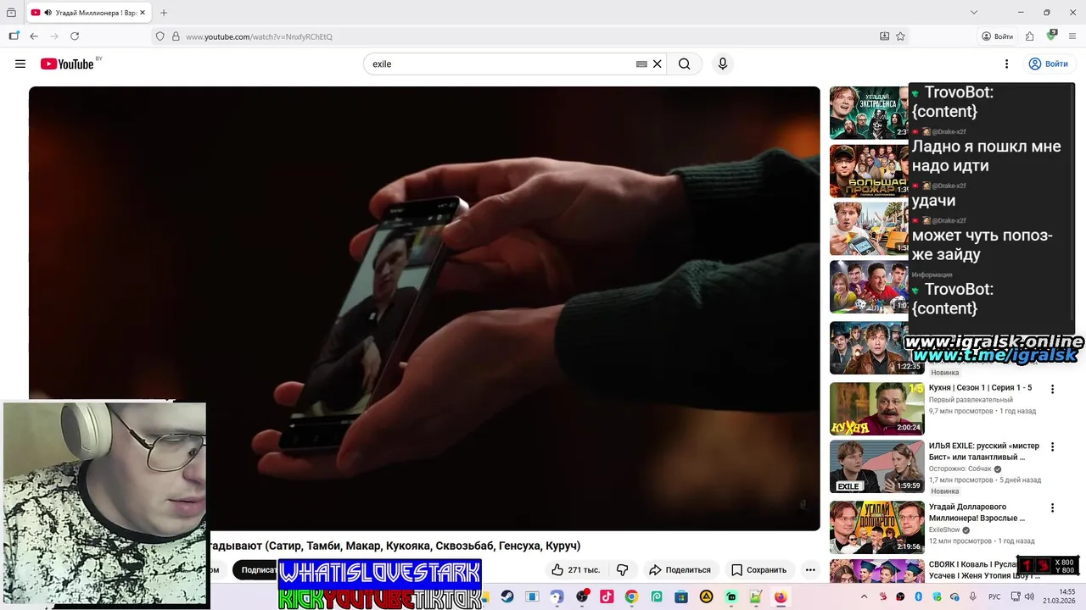
Task: Open options for Угадай Долларового Миллионера video
Action: 1052,507
